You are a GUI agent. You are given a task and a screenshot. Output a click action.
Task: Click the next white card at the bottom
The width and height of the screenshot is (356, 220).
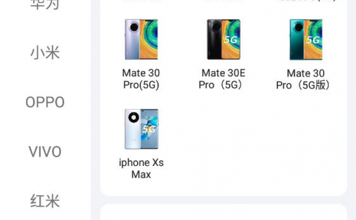[x=224, y=212]
